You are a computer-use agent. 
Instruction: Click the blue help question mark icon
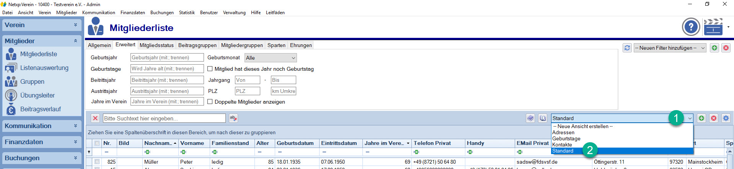(x=691, y=27)
